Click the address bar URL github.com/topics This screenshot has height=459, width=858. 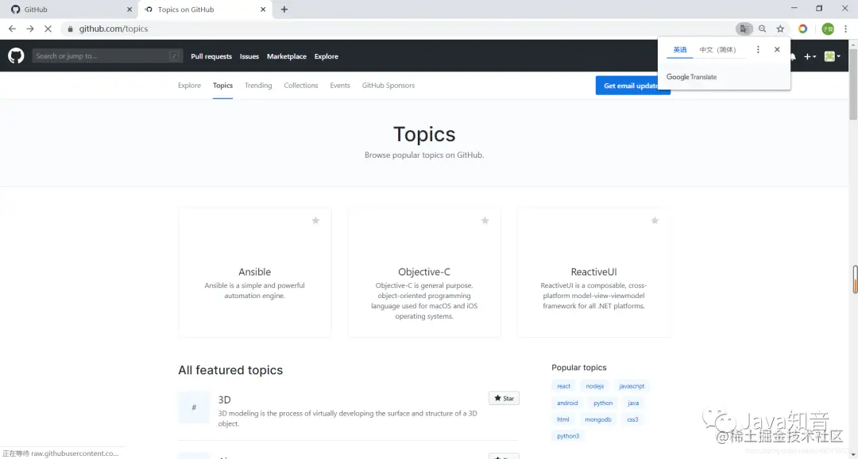point(114,29)
